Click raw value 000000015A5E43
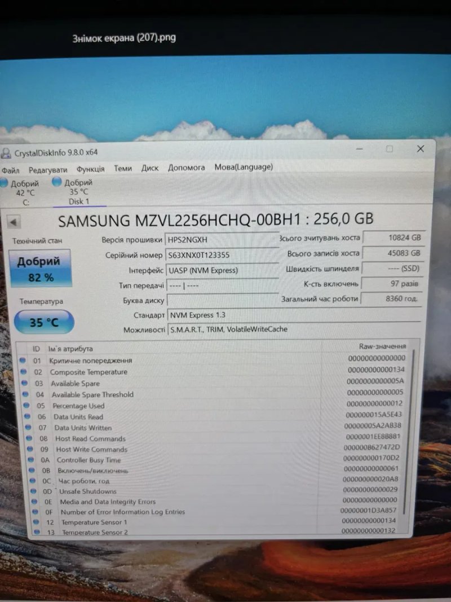The height and width of the screenshot is (602, 451). coord(374,415)
